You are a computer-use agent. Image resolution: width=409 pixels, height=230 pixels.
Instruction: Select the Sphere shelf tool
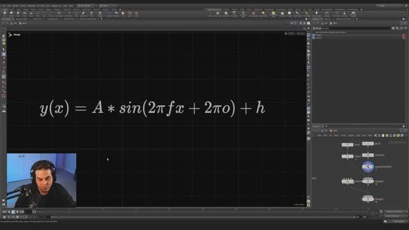[12, 13]
